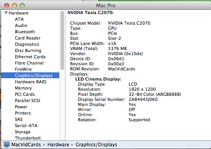Click the green zoom window button
211x149 pixels.
(x=22, y=5)
